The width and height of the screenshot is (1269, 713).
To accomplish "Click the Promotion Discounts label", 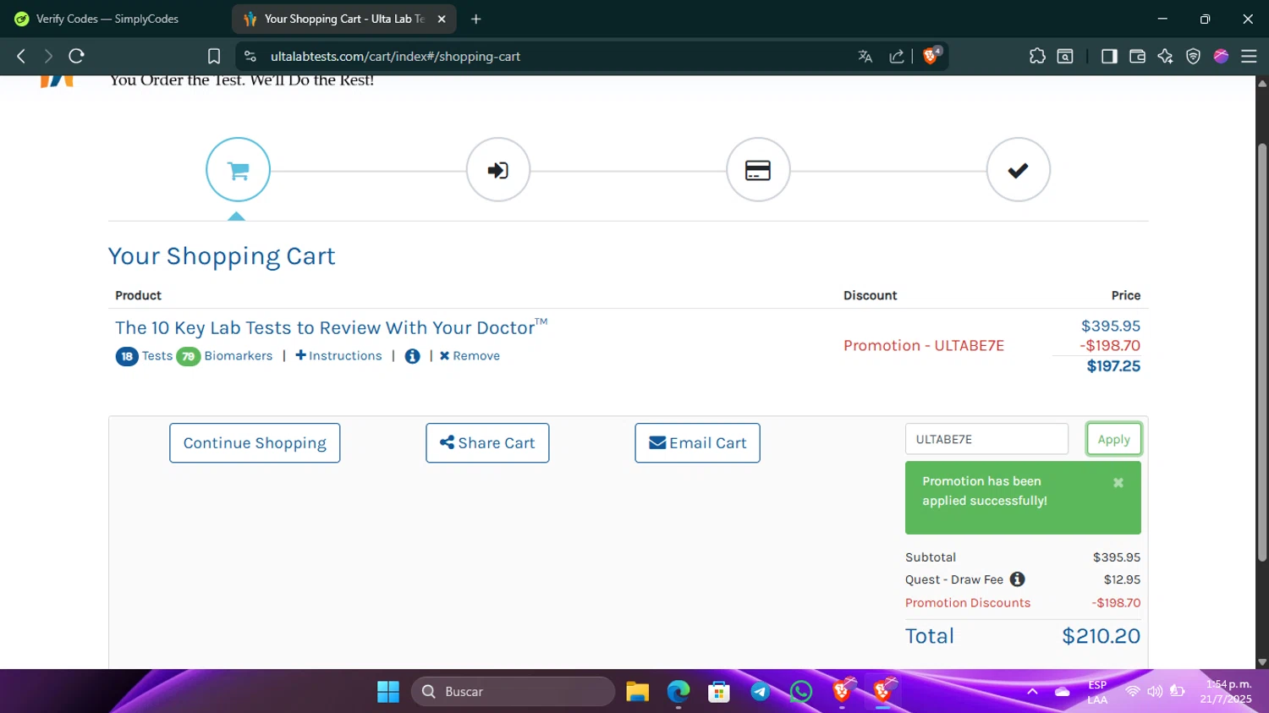I will [968, 603].
